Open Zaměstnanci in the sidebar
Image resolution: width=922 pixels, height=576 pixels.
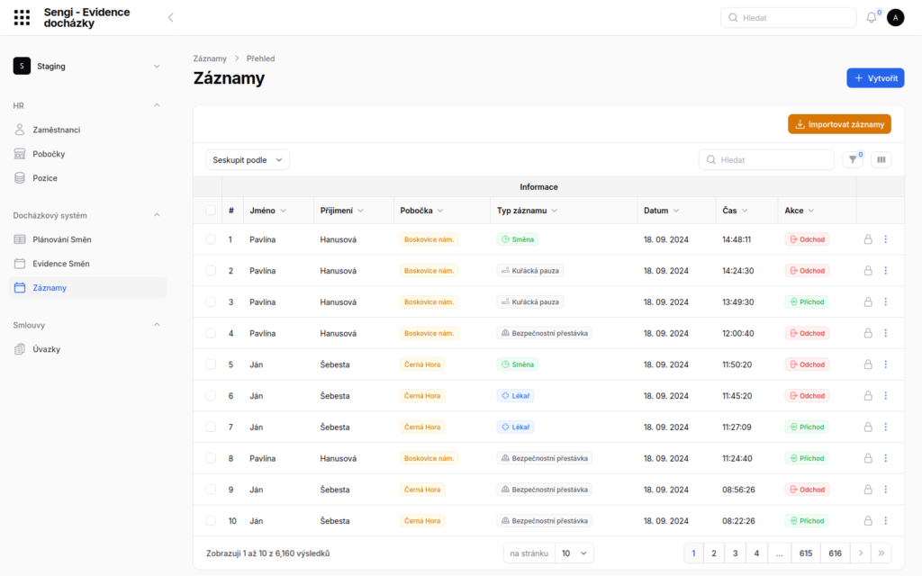click(57, 130)
